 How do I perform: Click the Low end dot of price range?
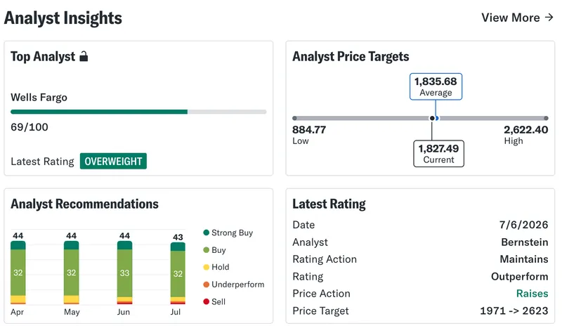294,118
